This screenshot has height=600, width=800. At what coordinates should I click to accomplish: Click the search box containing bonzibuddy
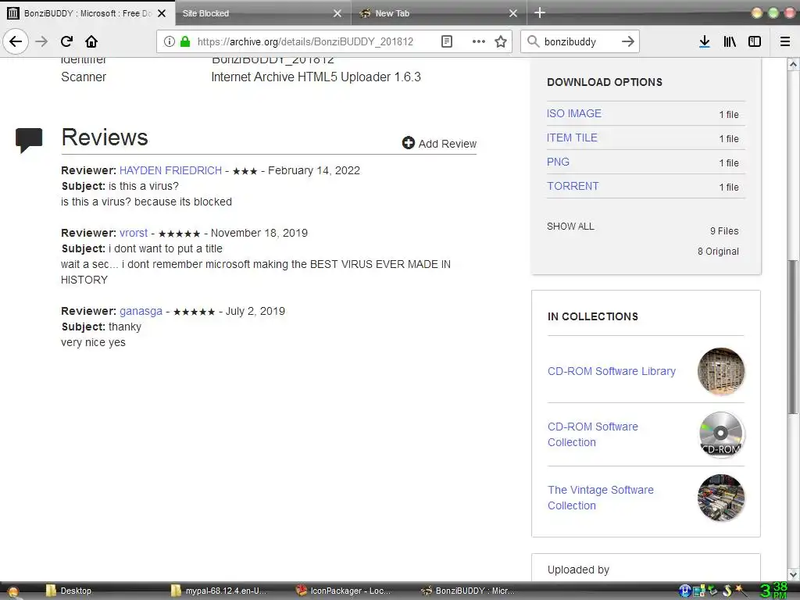coord(579,42)
